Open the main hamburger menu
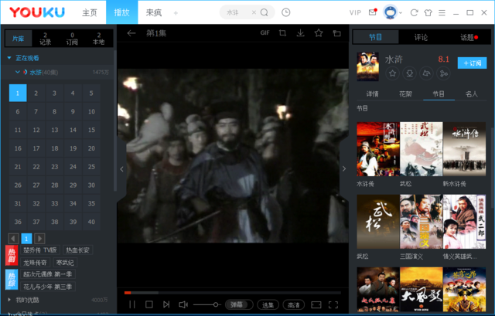 [442, 12]
